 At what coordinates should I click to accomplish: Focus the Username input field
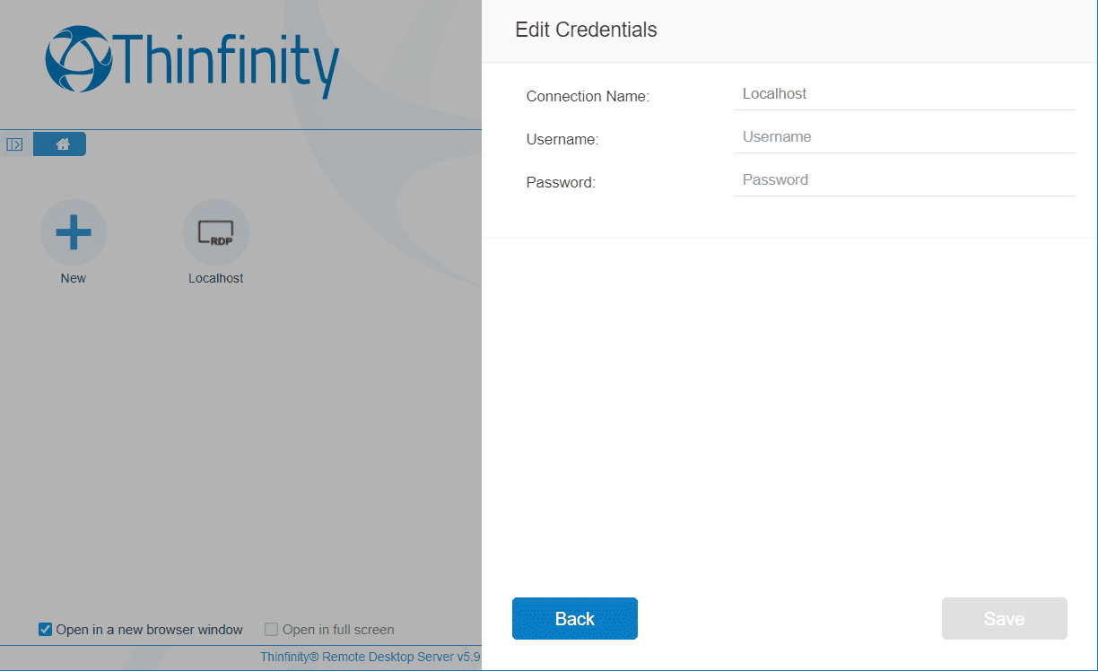point(904,137)
